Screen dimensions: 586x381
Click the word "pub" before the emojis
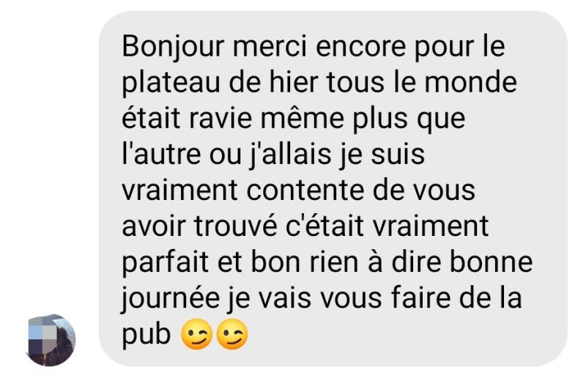click(146, 335)
